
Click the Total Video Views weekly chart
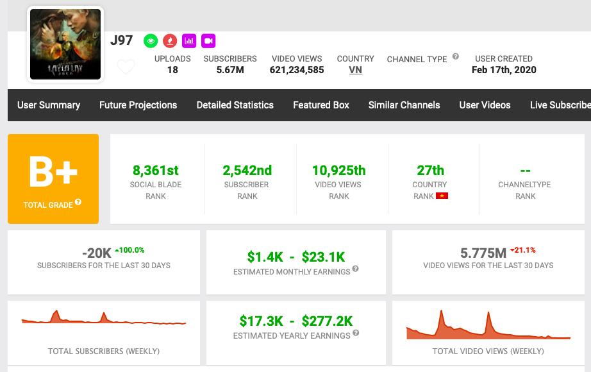[488, 325]
